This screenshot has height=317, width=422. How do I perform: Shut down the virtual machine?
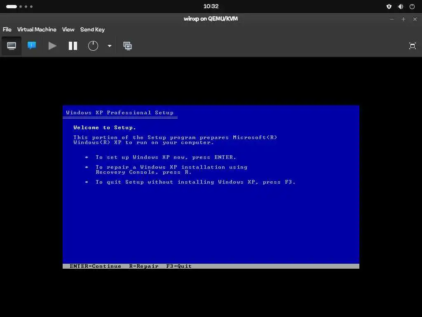tap(93, 46)
